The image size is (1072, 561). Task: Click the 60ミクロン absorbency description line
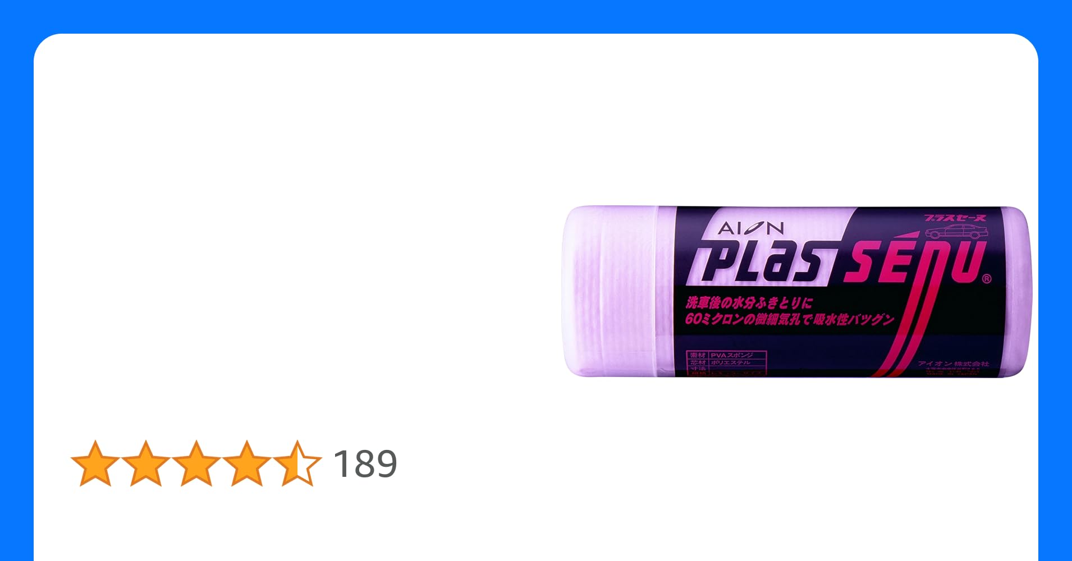789,319
